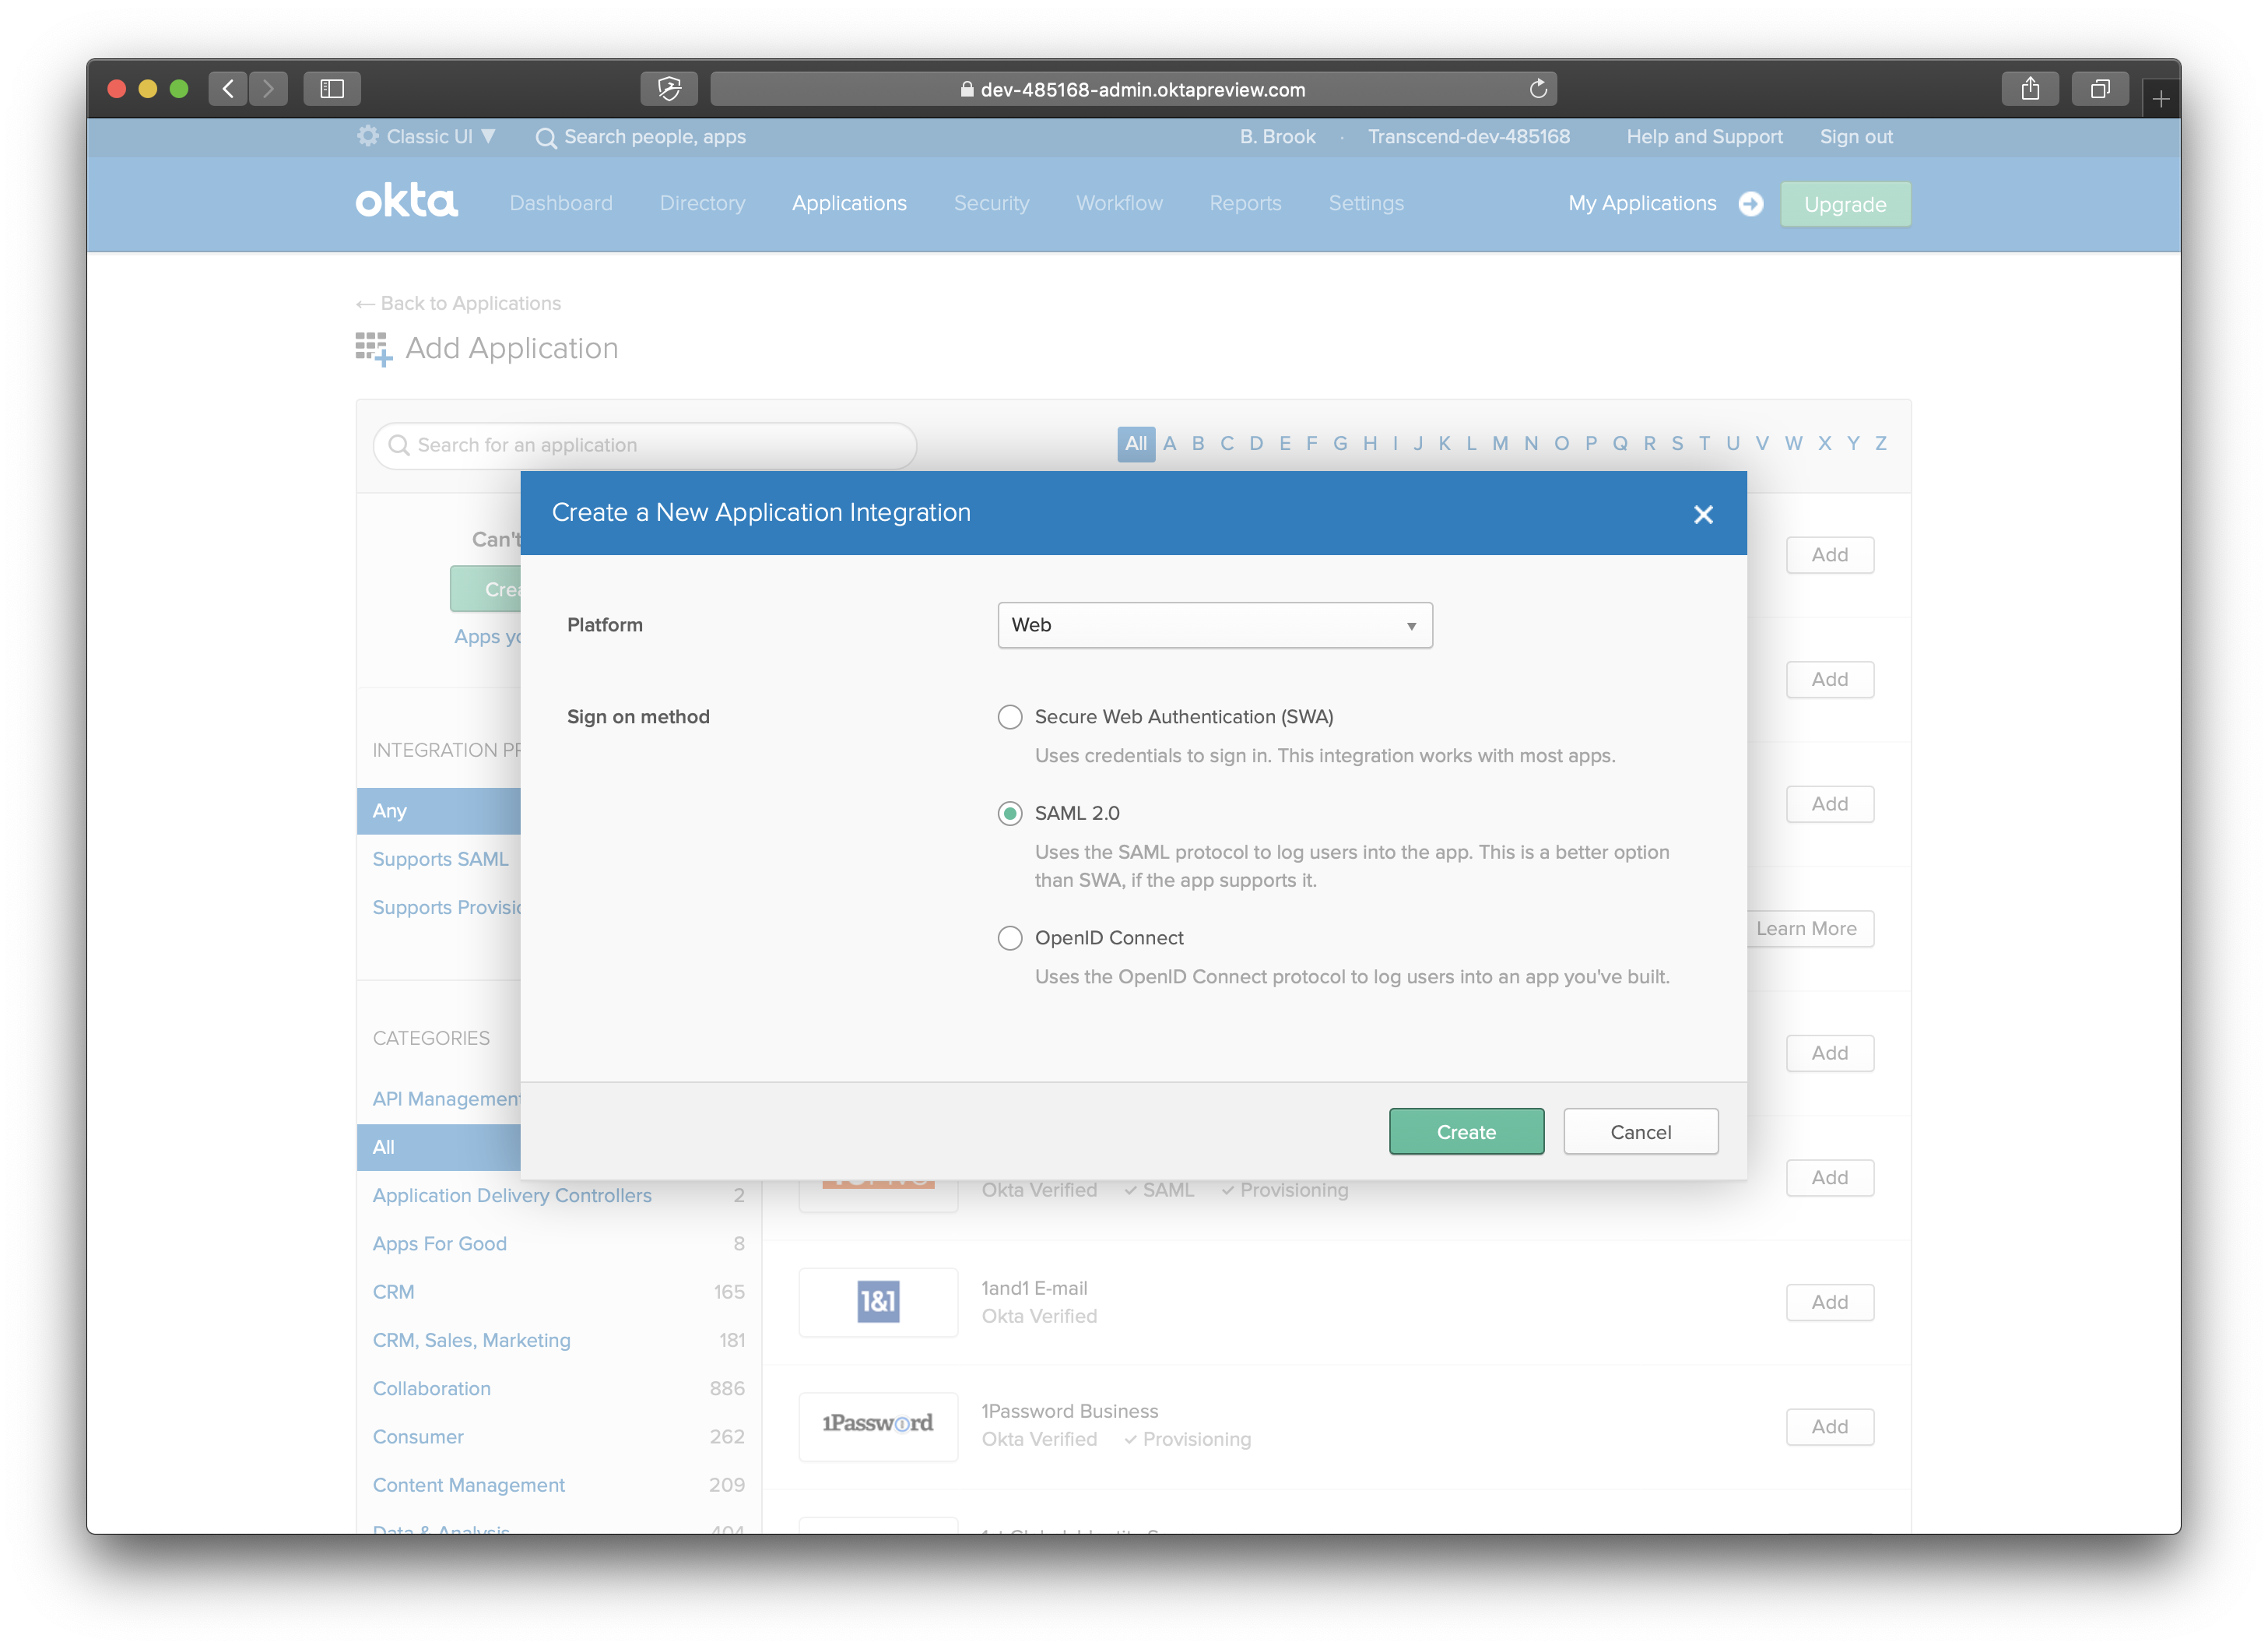Open Application Delivery Controllers category
The height and width of the screenshot is (1649, 2268).
[512, 1195]
